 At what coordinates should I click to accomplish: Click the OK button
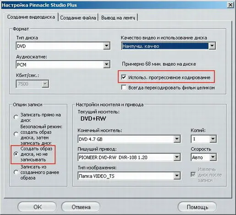coord(37,207)
